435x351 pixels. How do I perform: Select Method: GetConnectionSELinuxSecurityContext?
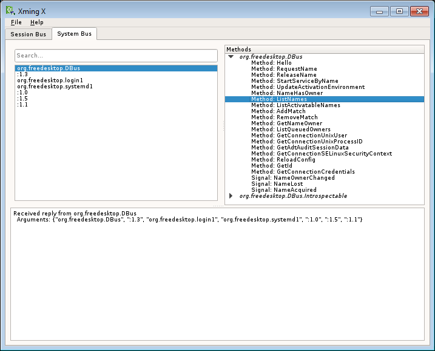pyautogui.click(x=322, y=154)
